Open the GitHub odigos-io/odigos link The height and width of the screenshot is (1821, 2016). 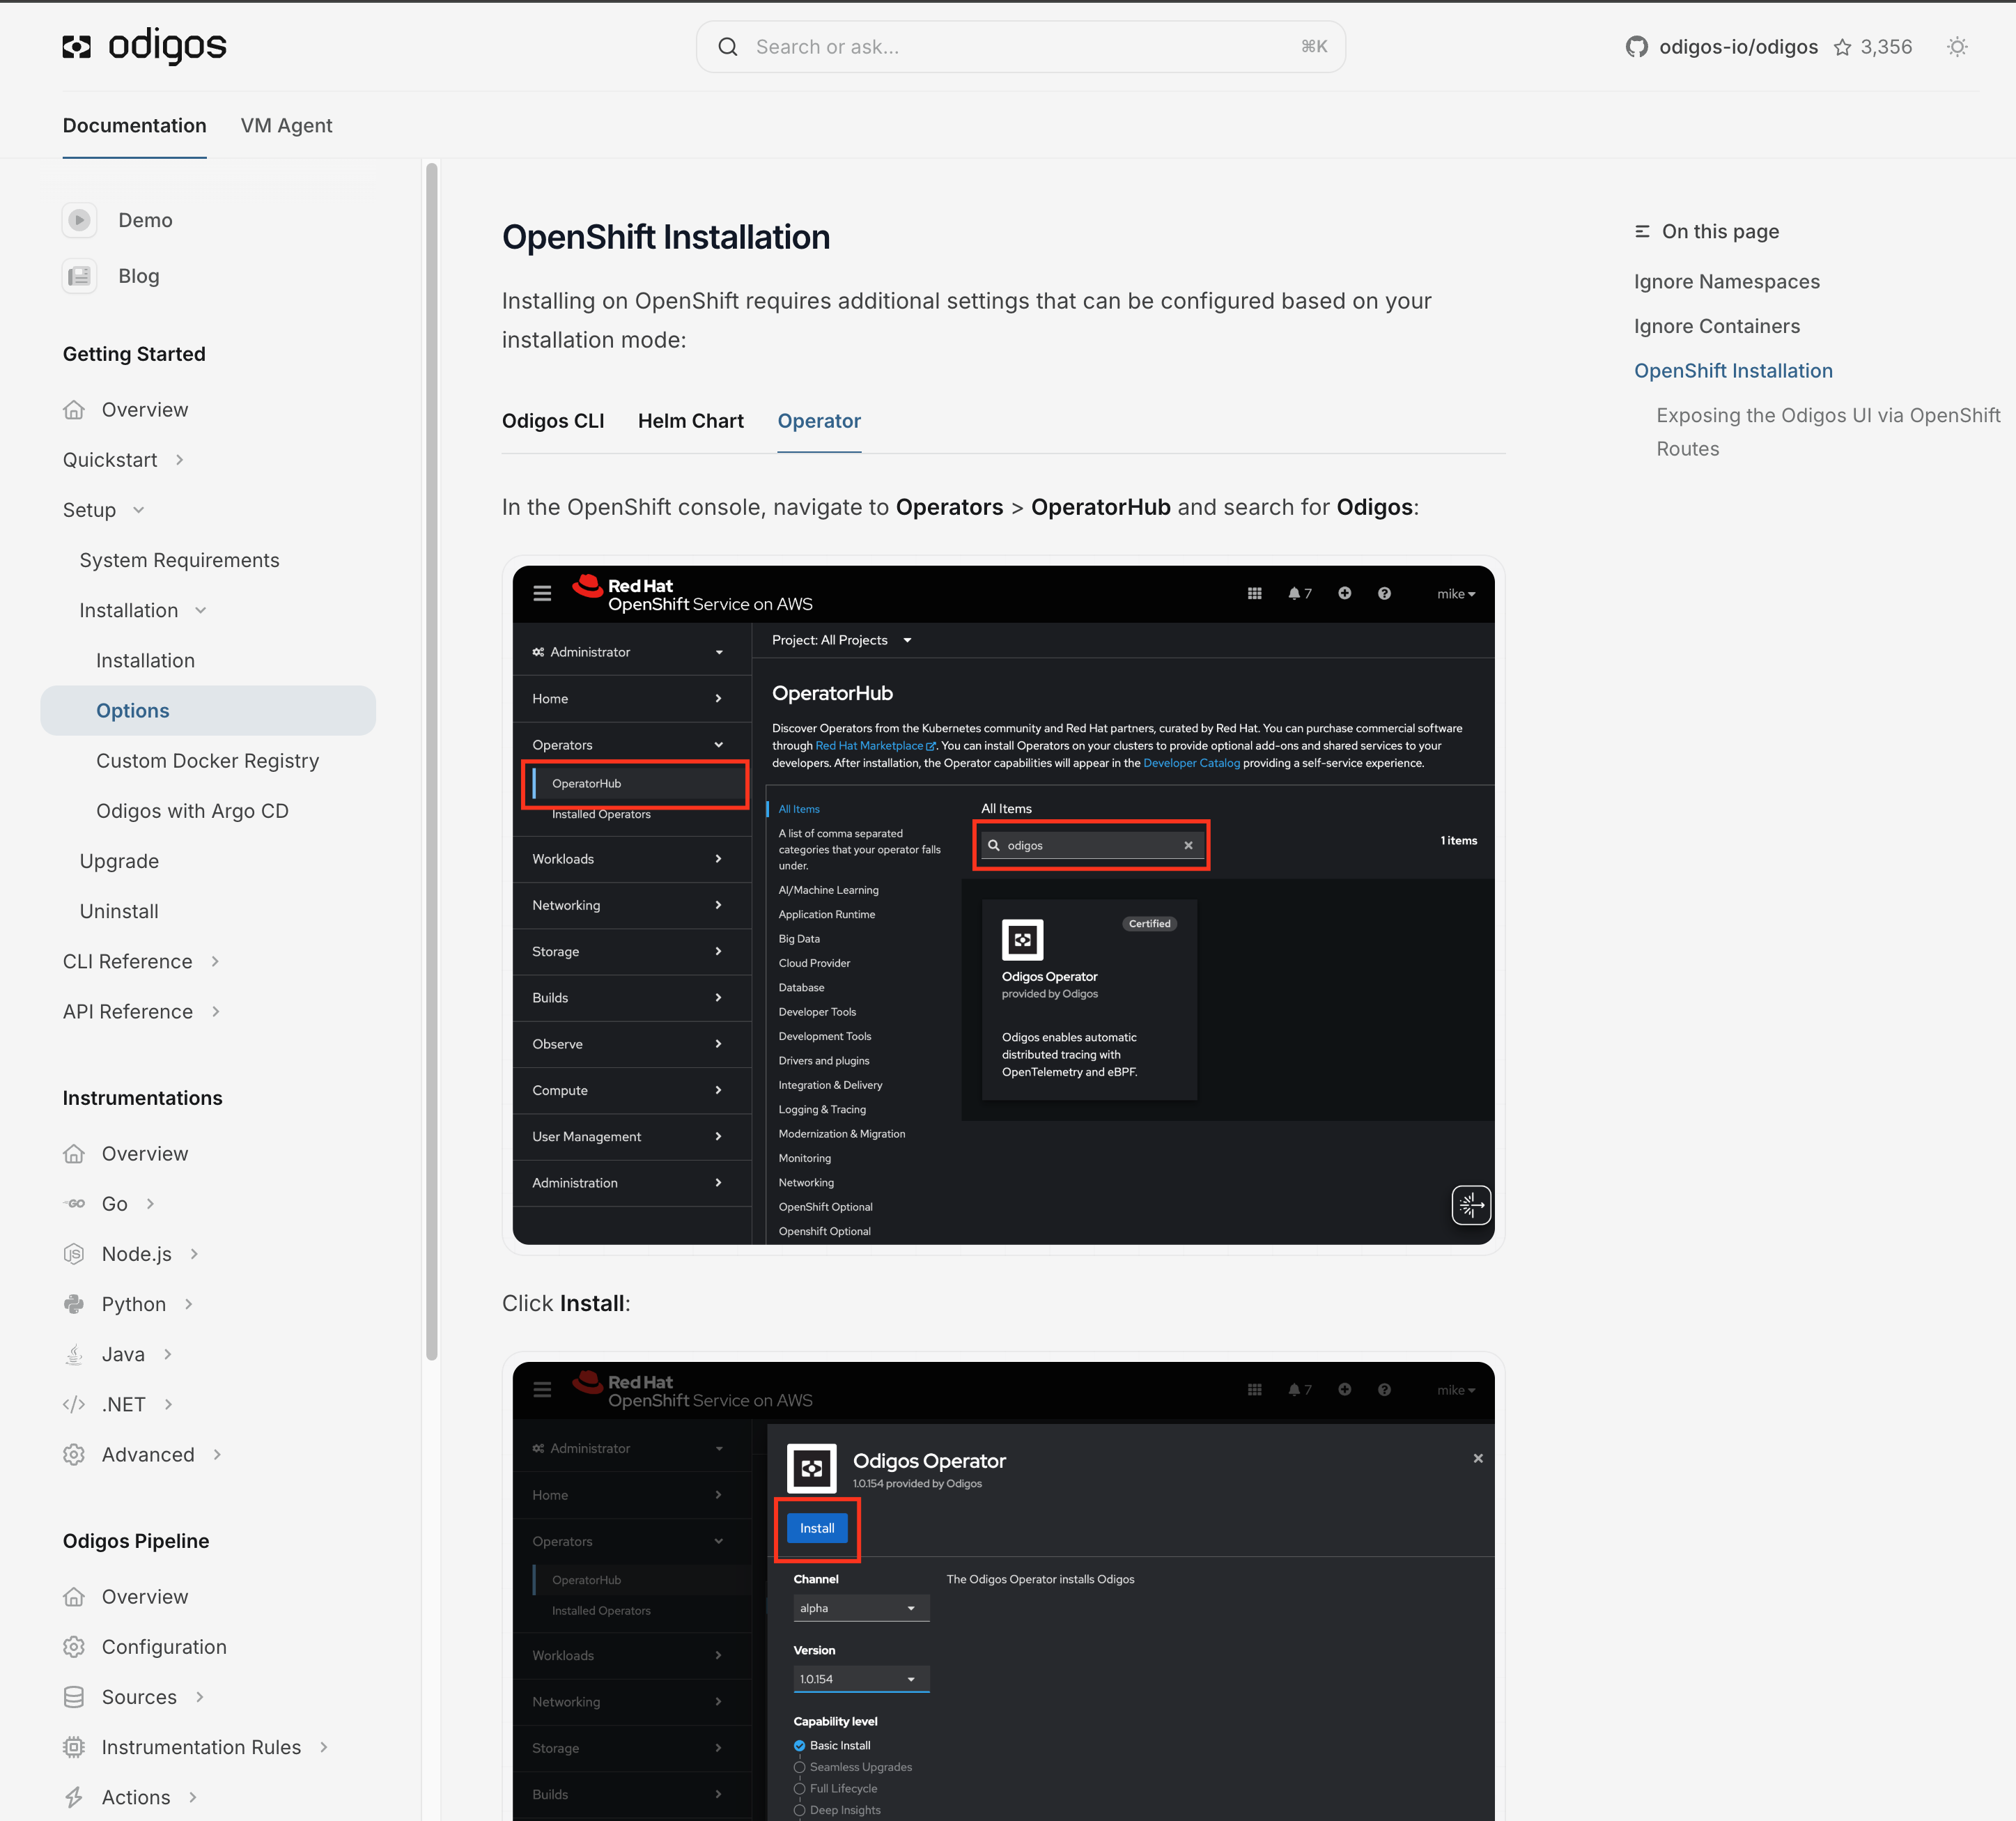[x=1738, y=47]
